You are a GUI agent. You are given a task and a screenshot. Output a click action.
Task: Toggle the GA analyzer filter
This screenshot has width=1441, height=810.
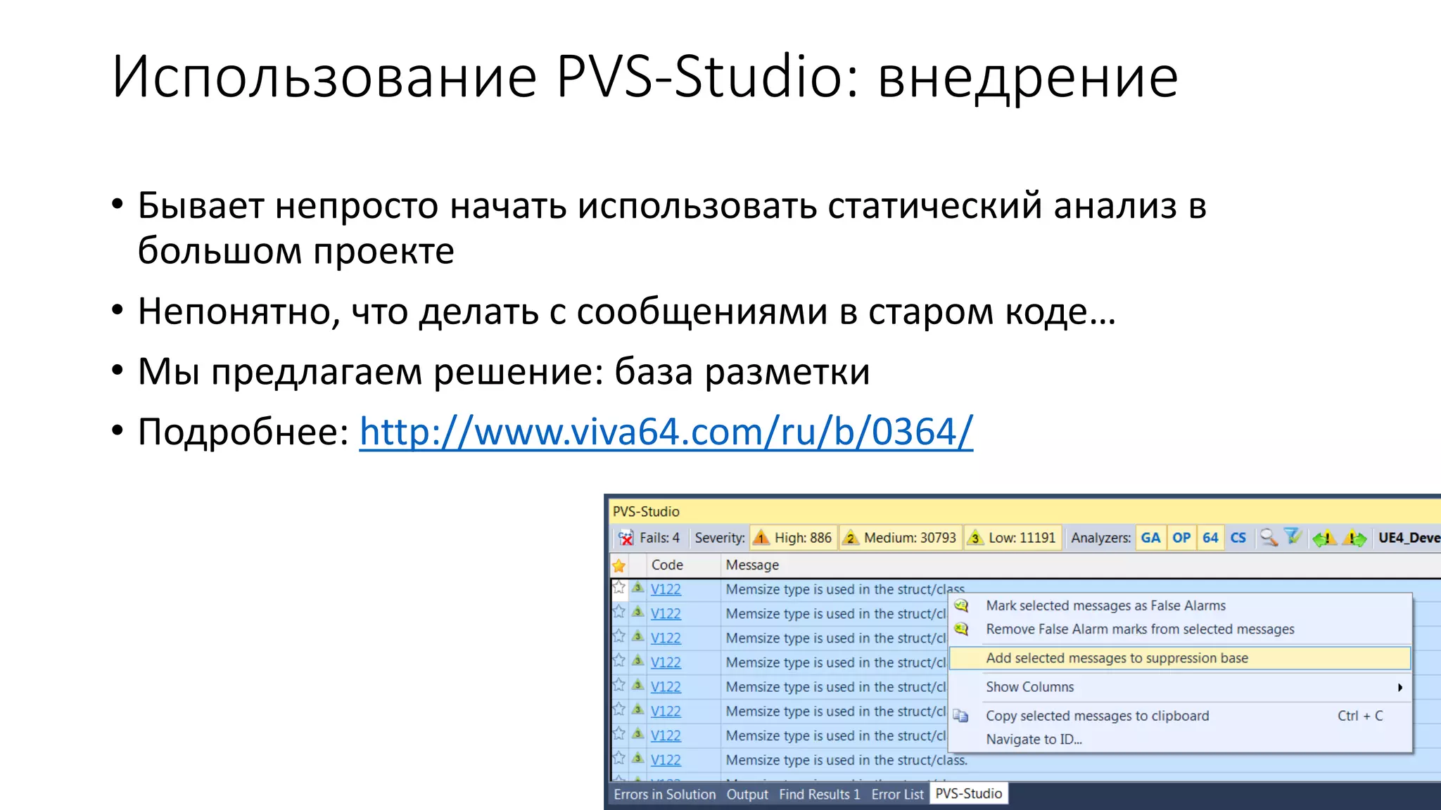tap(1150, 538)
